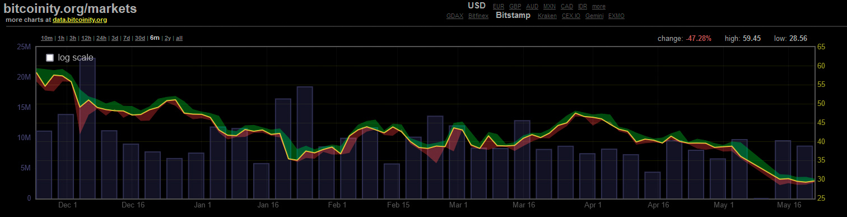The height and width of the screenshot is (217, 847).
Task: Select the Bitfinex exchange
Action: 478,16
